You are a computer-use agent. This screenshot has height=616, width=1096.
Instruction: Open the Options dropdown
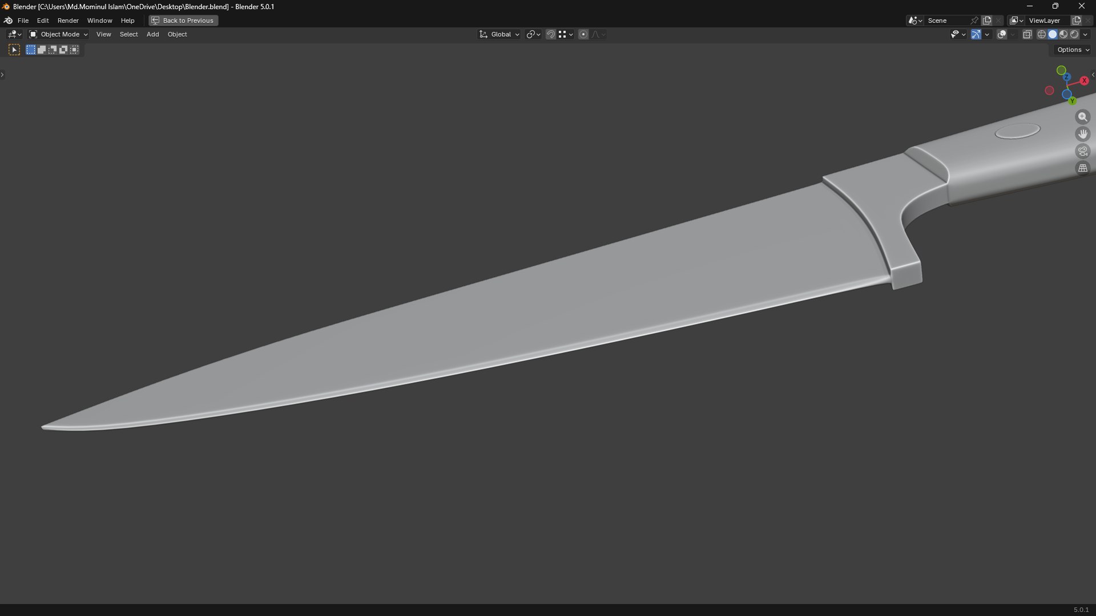[x=1073, y=50]
